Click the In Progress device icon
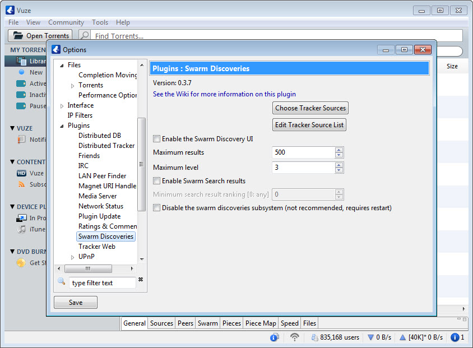 tap(21, 218)
